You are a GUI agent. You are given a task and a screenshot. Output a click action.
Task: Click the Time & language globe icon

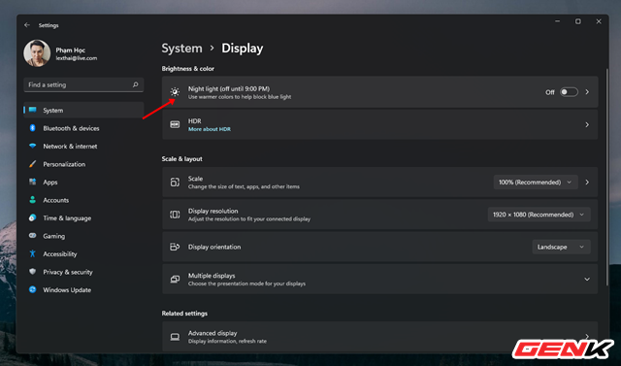[x=33, y=217]
